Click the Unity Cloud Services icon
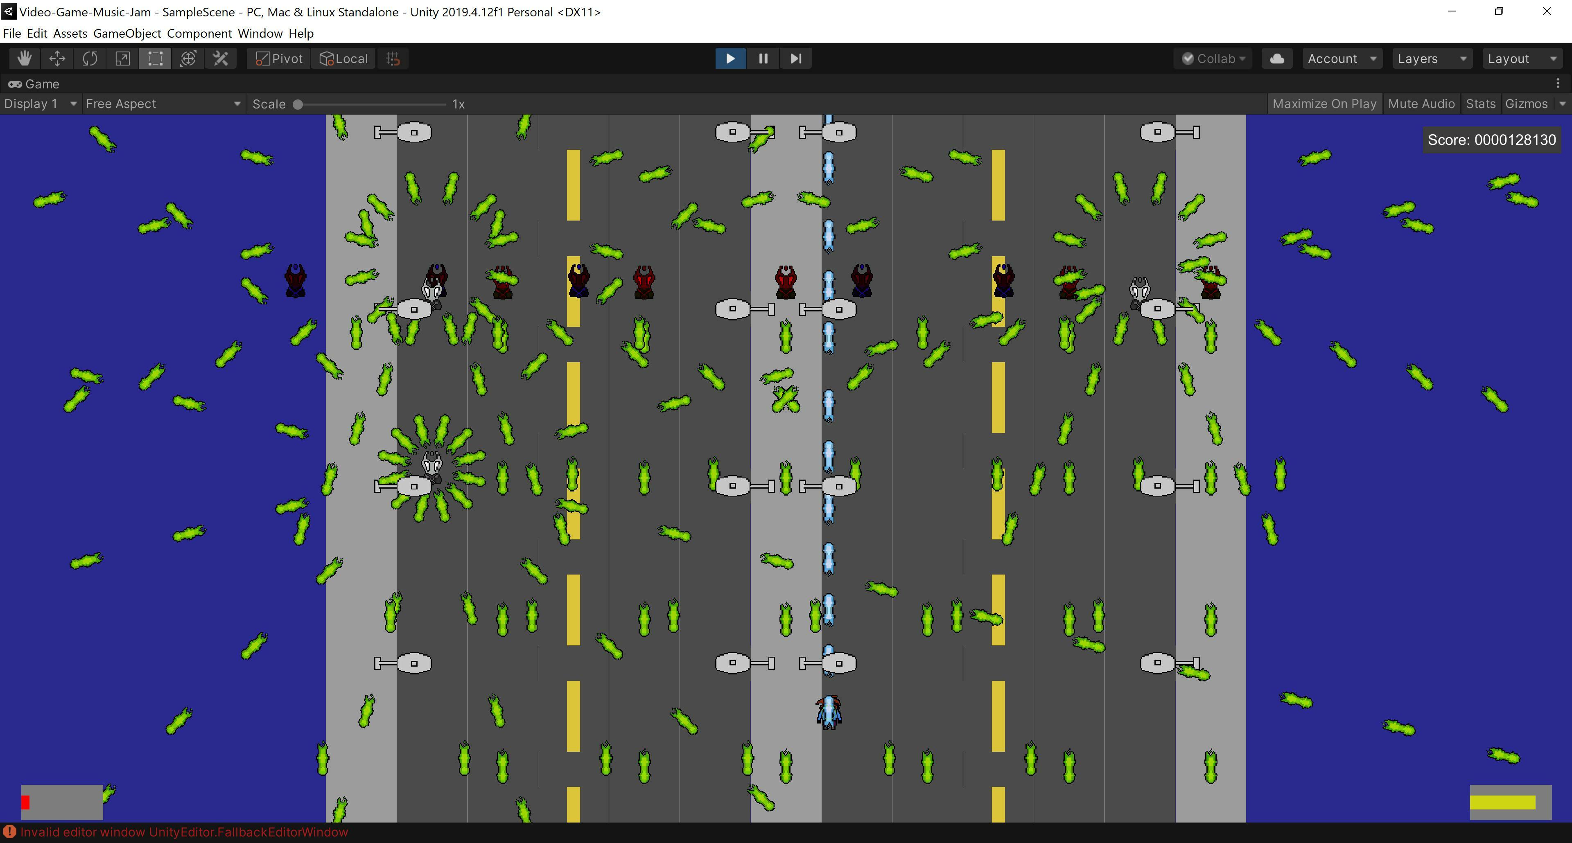Viewport: 1572px width, 843px height. point(1277,58)
